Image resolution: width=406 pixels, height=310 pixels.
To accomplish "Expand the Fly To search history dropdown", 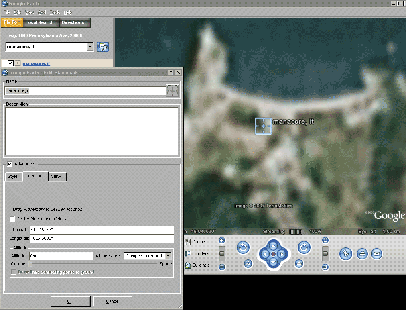I will point(90,47).
